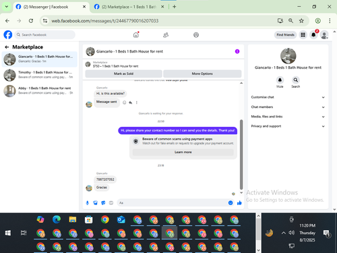337x253 pixels.
Task: Reload the page with the refresh icon
Action: (31, 21)
